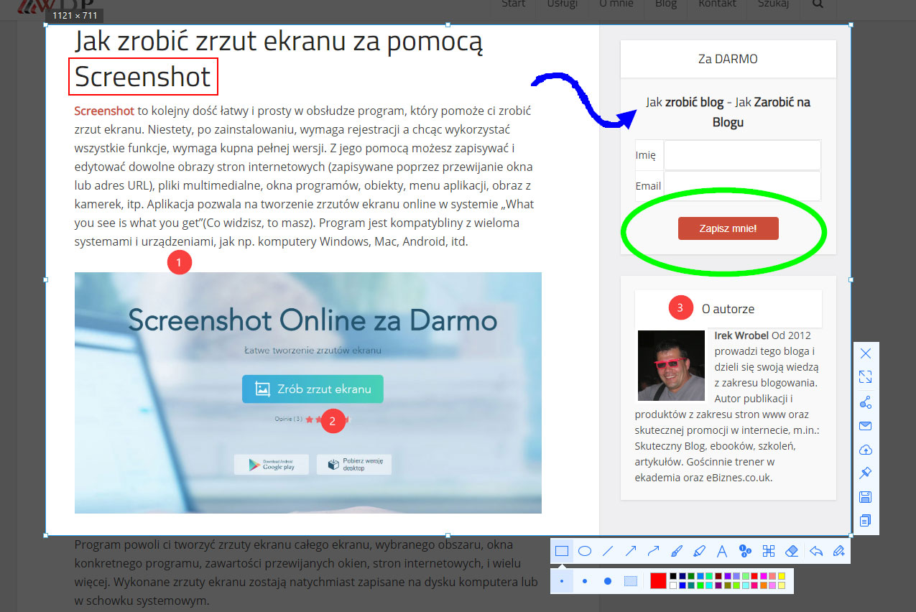The height and width of the screenshot is (612, 916).
Task: Select the Ellipse drawing tool
Action: pyautogui.click(x=585, y=551)
